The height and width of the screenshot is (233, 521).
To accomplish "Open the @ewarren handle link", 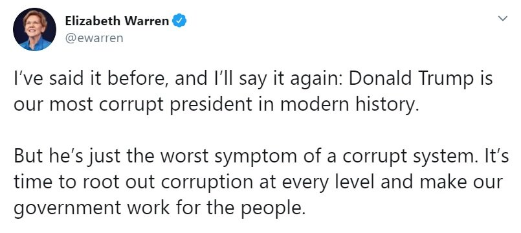I will (x=94, y=38).
